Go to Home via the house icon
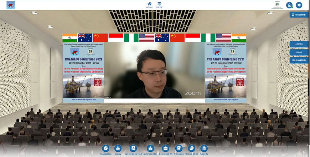Viewport: 310px width, 157px height. 149,5
